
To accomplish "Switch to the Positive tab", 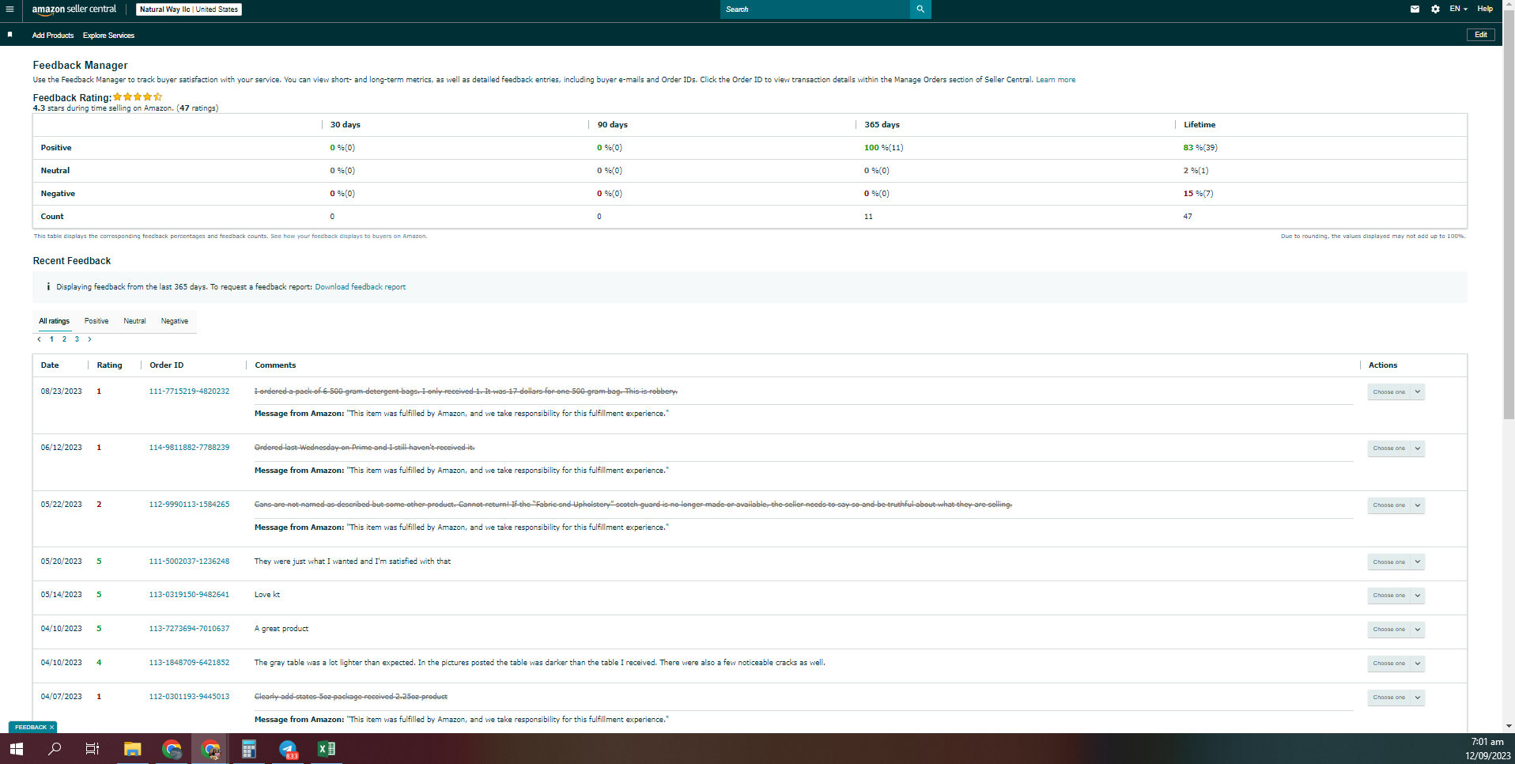I will click(x=96, y=321).
